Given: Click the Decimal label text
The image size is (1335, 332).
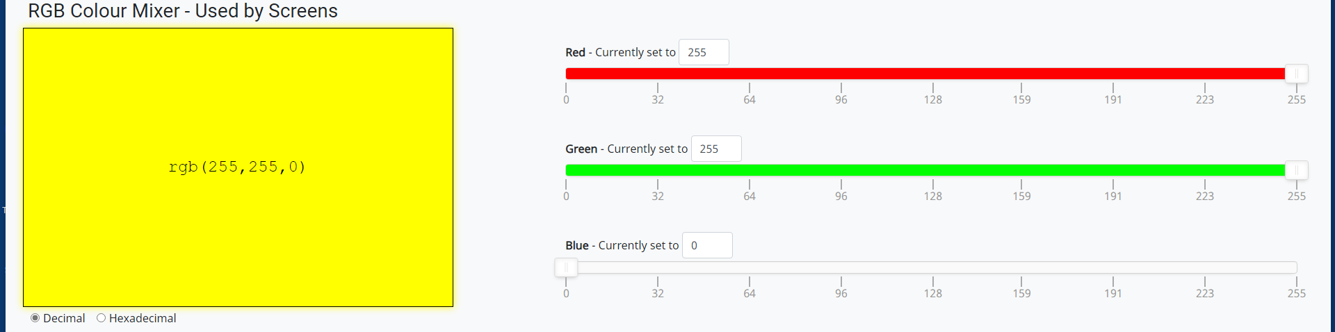Looking at the screenshot, I should pos(64,318).
